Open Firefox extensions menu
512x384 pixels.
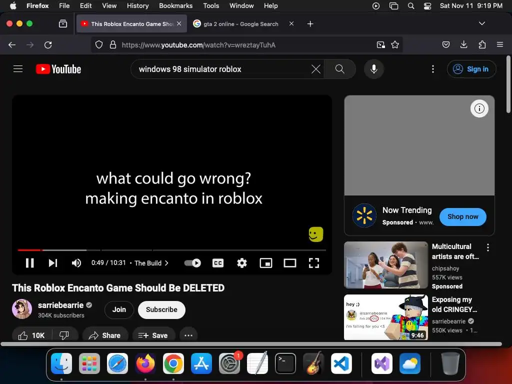482,44
